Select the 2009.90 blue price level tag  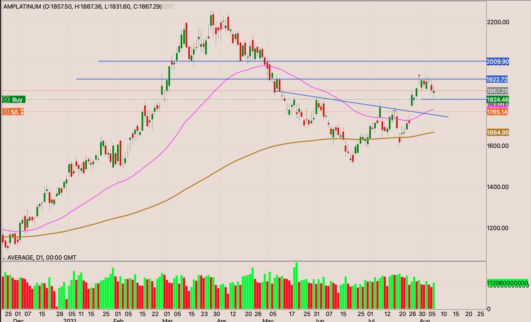click(498, 61)
